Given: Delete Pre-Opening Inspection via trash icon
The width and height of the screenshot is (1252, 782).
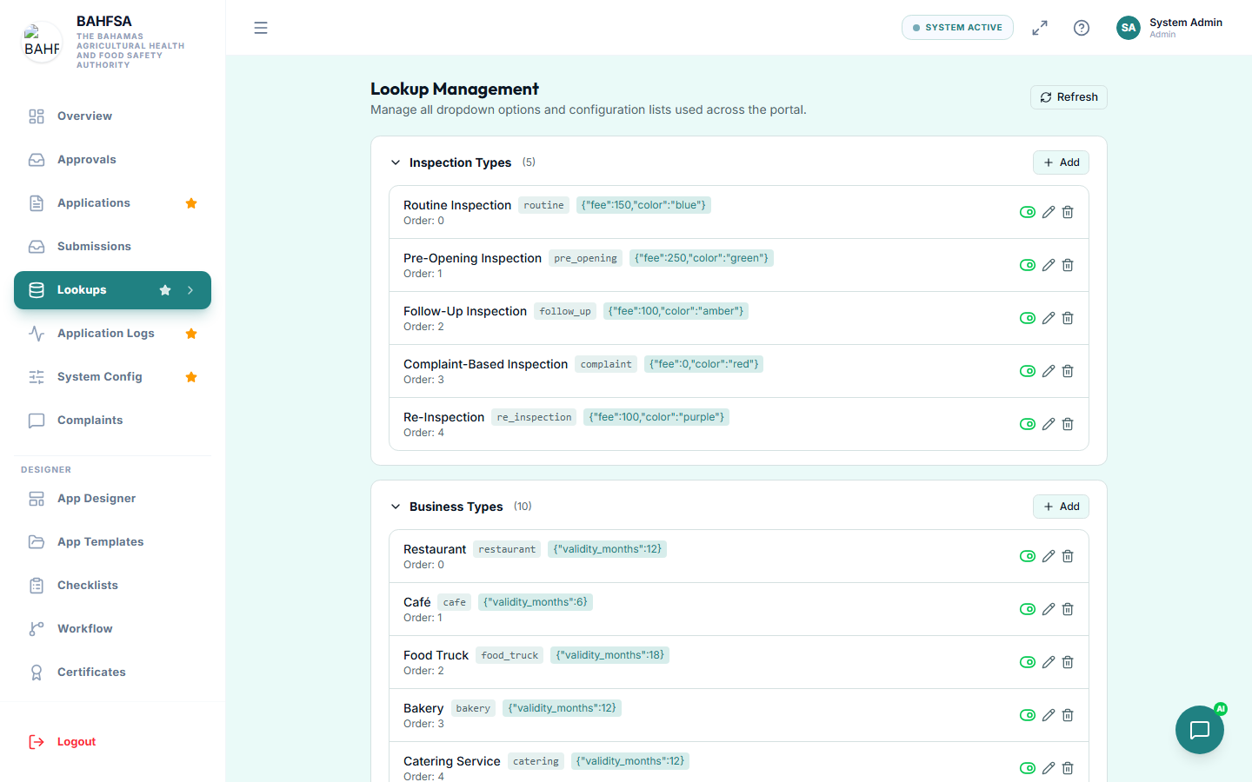Looking at the screenshot, I should pos(1068,265).
